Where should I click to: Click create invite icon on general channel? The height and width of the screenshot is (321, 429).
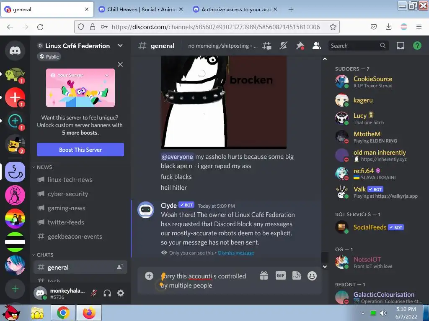click(120, 267)
